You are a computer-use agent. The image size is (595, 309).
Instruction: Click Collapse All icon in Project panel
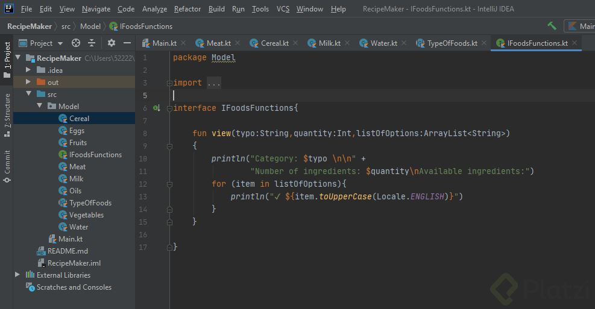92,43
